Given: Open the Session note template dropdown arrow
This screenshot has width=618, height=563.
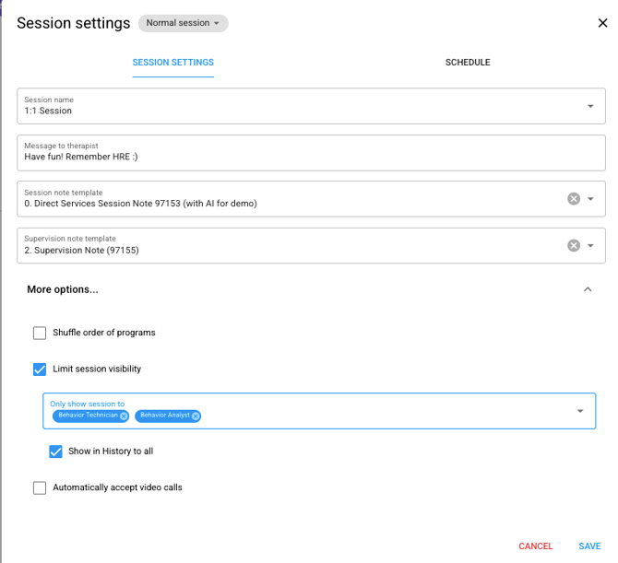Looking at the screenshot, I should coord(590,199).
